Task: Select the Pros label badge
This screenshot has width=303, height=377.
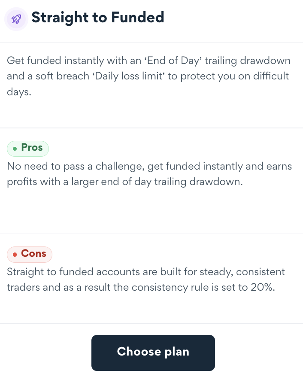Action: pyautogui.click(x=28, y=148)
